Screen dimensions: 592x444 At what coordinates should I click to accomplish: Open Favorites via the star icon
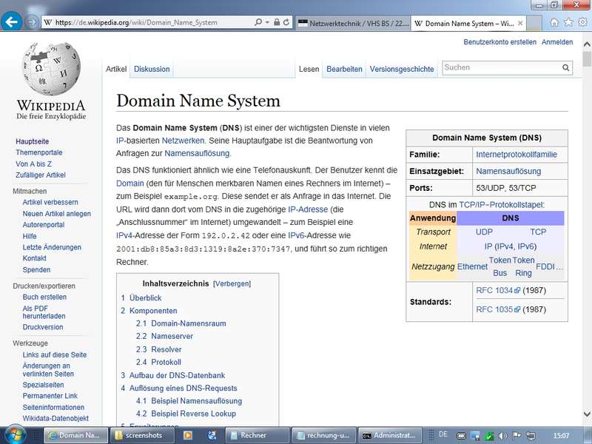coord(568,22)
